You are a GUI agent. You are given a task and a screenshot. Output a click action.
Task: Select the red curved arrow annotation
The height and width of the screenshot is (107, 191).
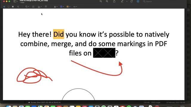97,68
